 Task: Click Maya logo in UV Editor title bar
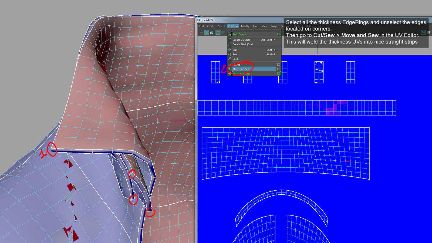pos(199,20)
